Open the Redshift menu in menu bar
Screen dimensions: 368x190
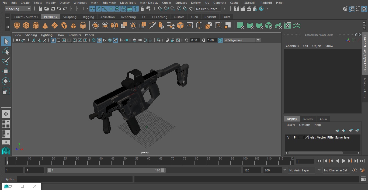pos(266,3)
